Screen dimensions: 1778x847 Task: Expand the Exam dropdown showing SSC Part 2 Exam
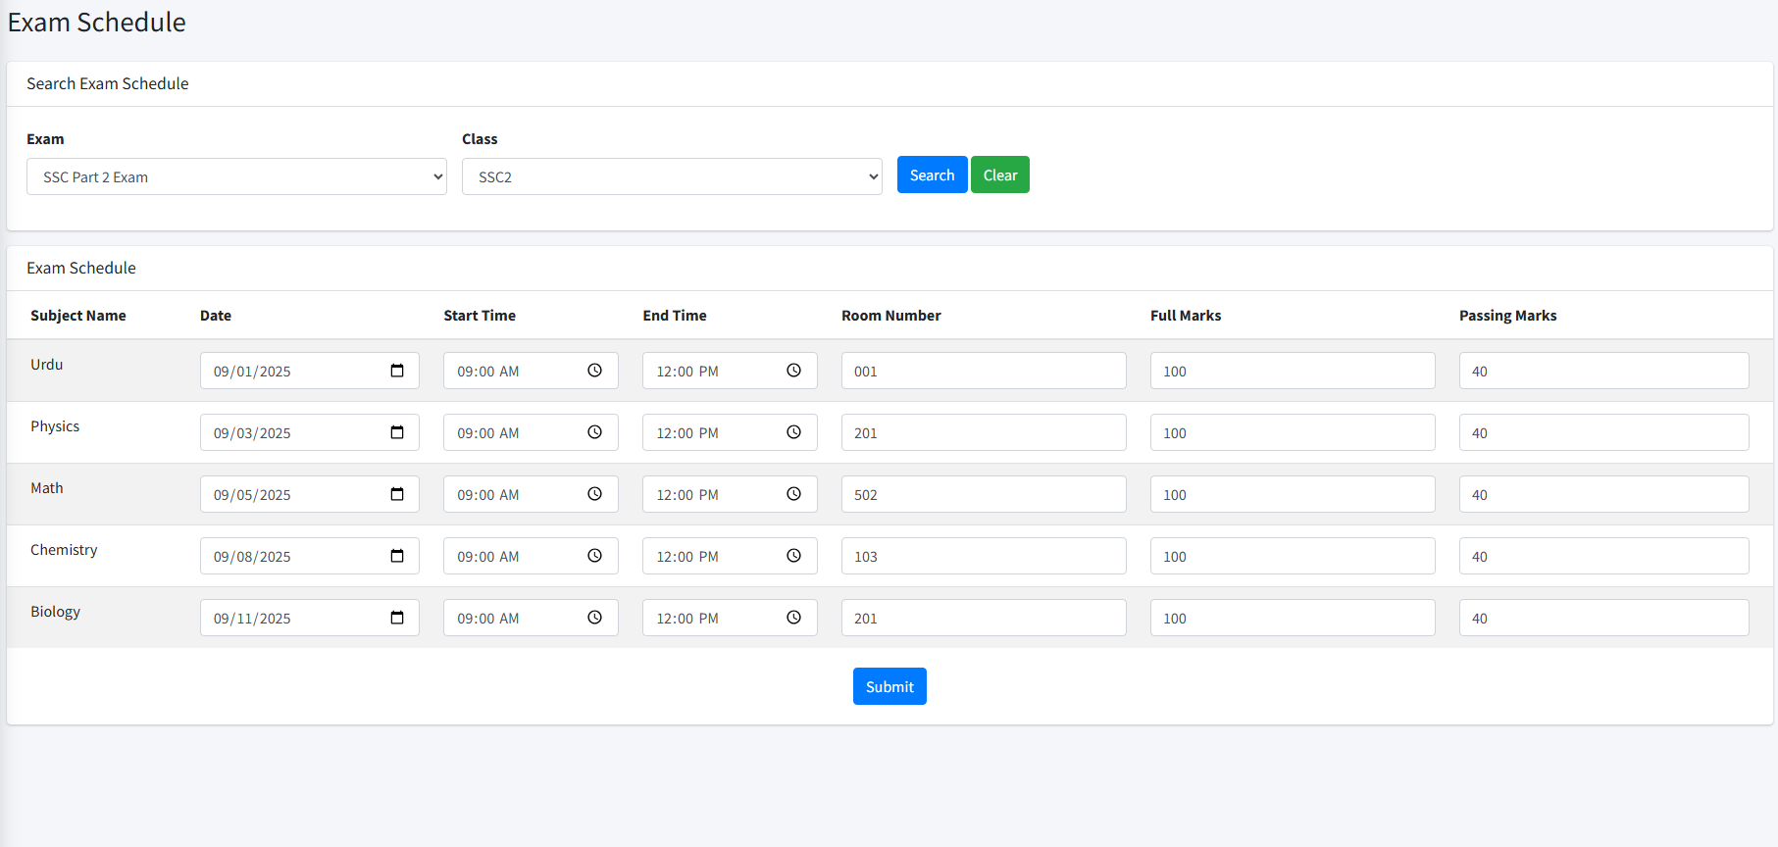236,176
